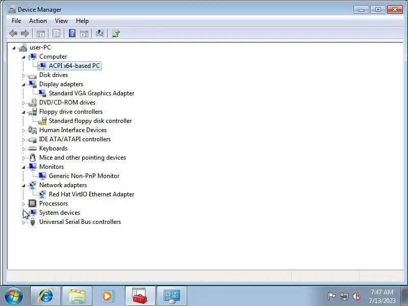Image resolution: width=408 pixels, height=306 pixels.
Task: Close the Device Manager window
Action: pos(395,10)
